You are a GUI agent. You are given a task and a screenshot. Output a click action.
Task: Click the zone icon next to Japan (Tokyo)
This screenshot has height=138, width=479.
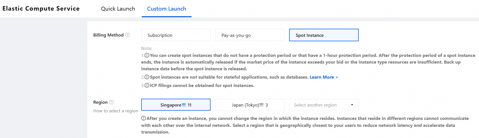pyautogui.click(x=262, y=105)
